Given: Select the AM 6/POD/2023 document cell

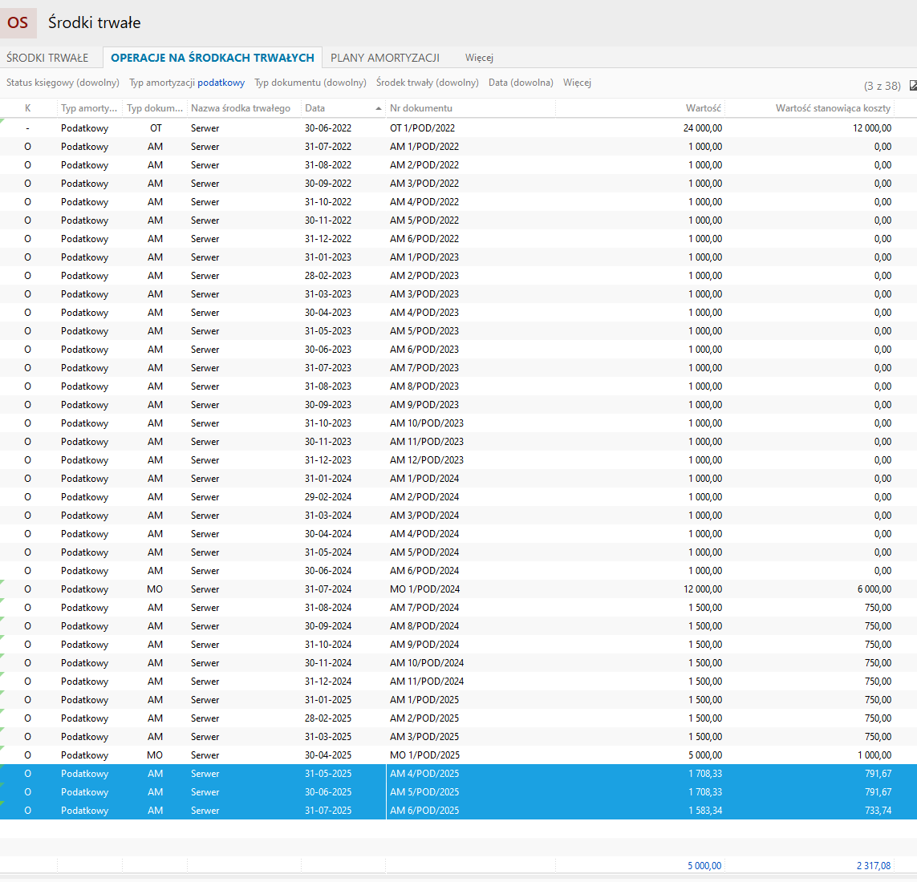Looking at the screenshot, I should pos(424,350).
